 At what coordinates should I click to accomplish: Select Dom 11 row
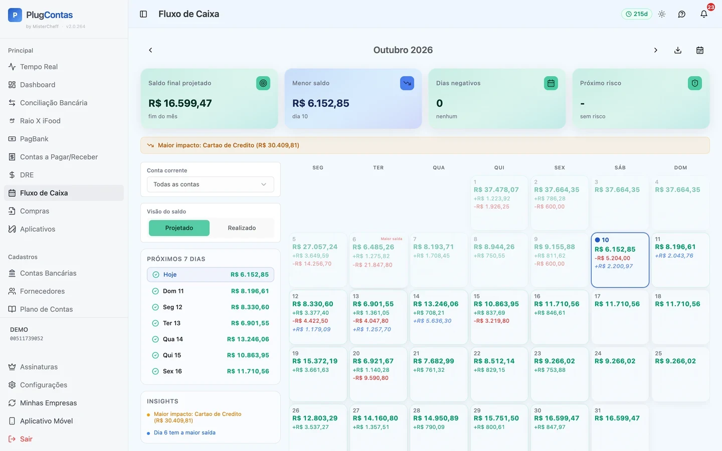click(x=211, y=291)
